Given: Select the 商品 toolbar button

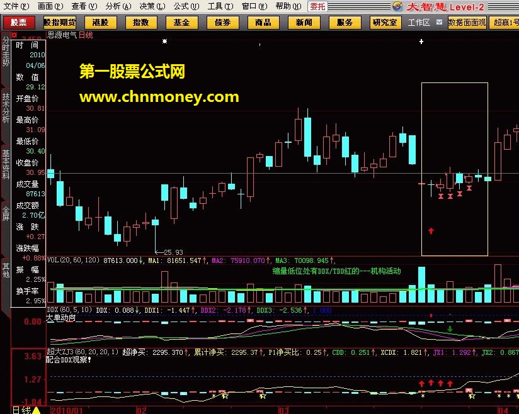Looking at the screenshot, I should 263,23.
